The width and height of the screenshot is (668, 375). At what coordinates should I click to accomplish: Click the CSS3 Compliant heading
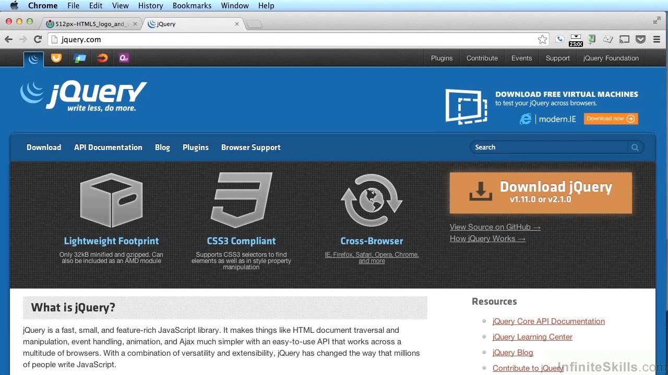tap(241, 241)
